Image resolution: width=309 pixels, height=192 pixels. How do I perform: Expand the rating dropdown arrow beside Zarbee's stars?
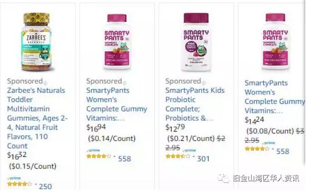[35, 184]
